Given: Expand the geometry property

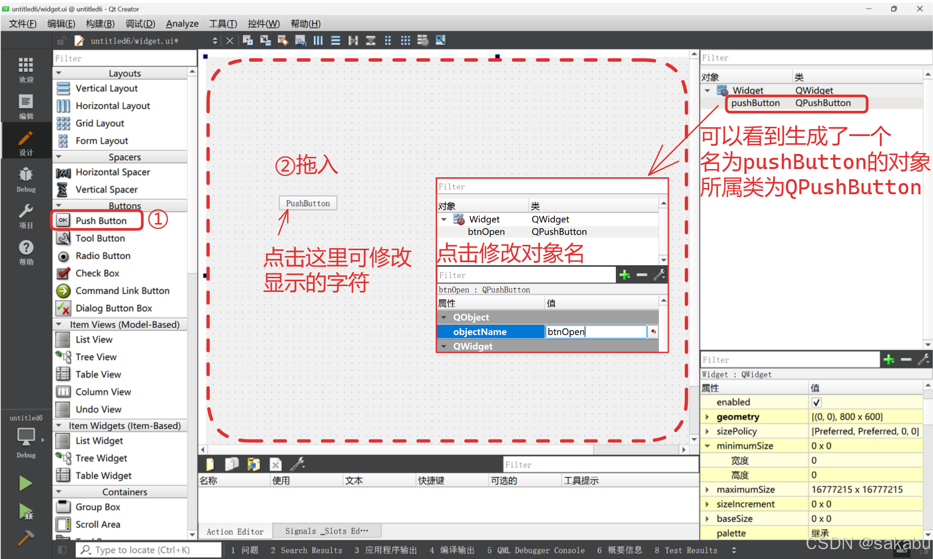Looking at the screenshot, I should (x=707, y=417).
